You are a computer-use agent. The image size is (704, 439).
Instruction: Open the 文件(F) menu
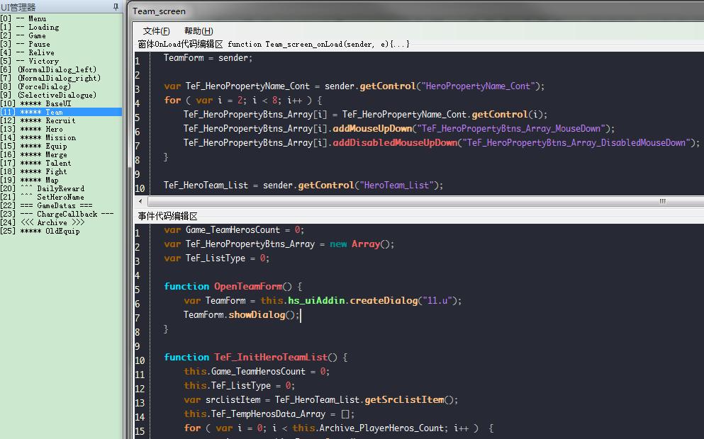point(156,31)
